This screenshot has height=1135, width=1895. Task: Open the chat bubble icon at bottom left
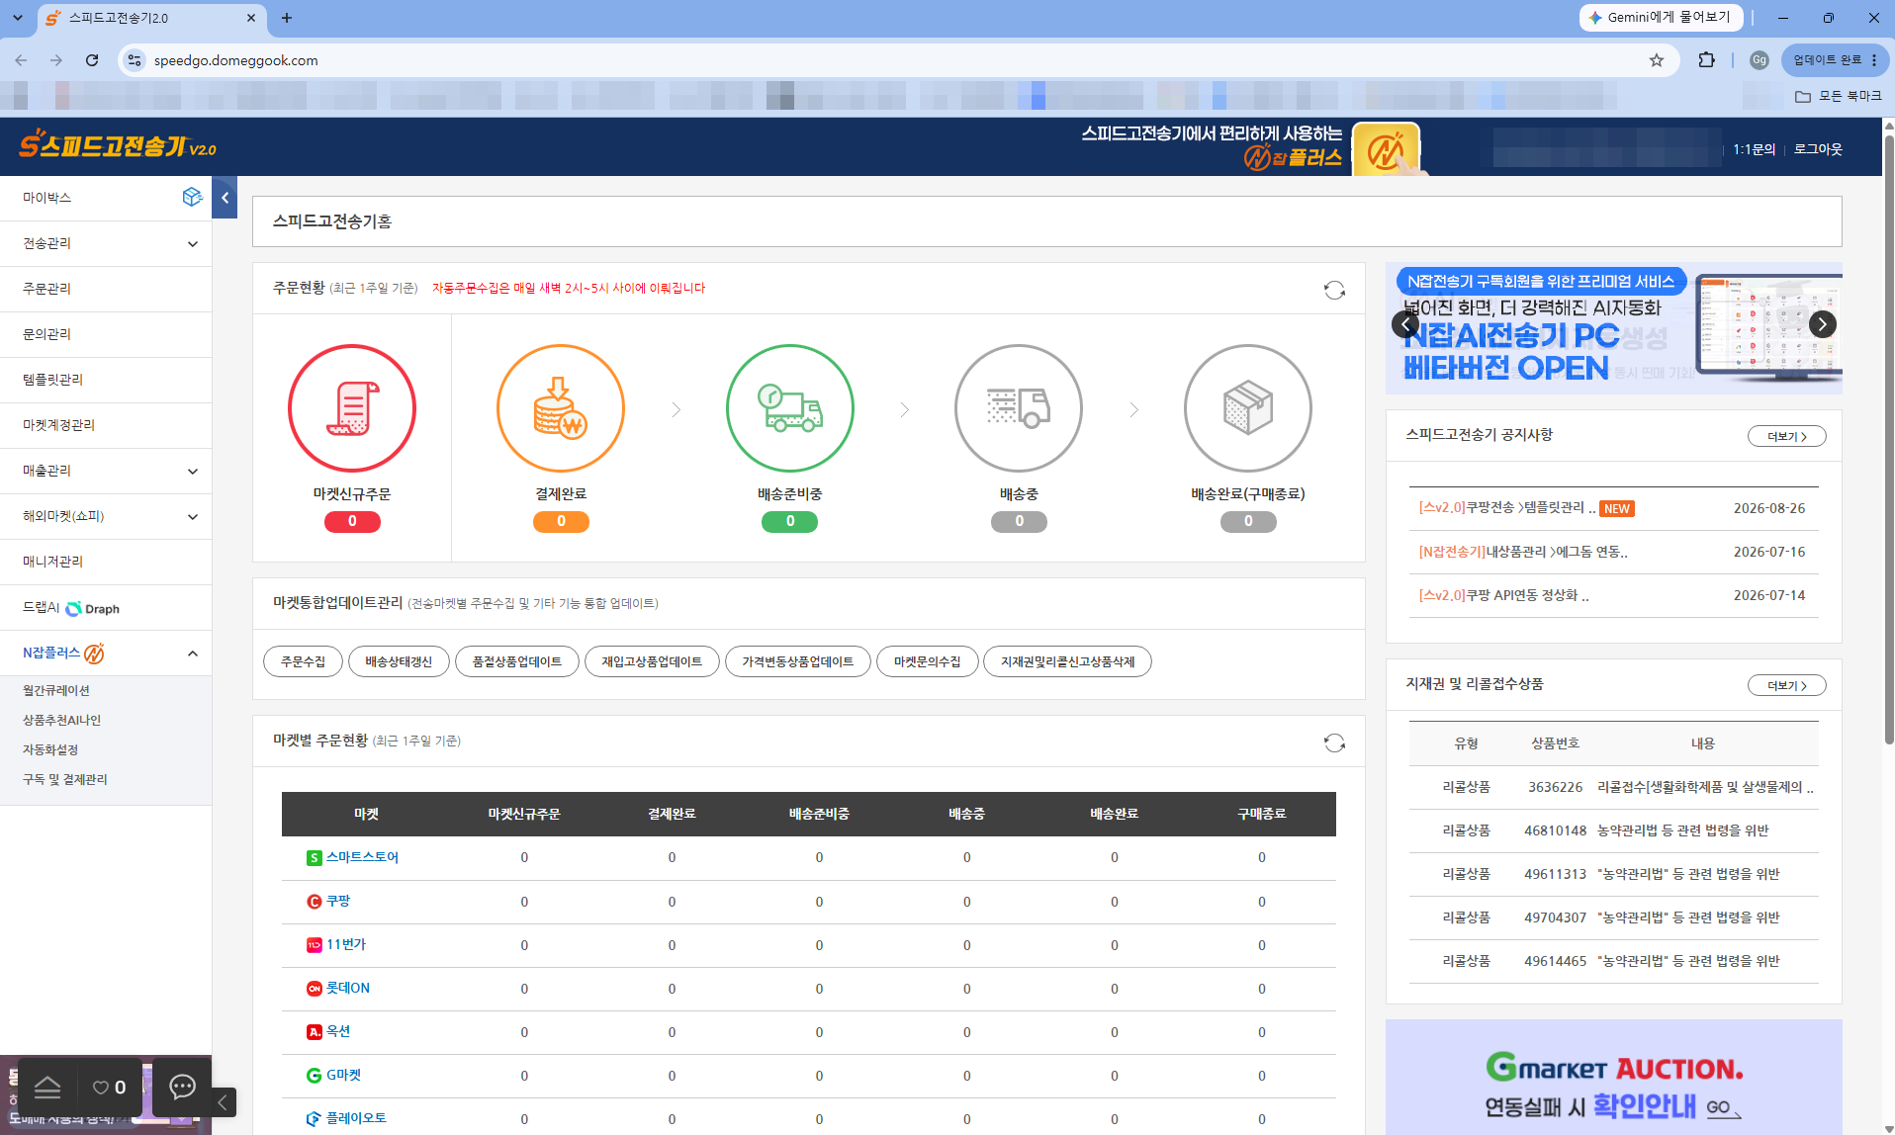183,1087
